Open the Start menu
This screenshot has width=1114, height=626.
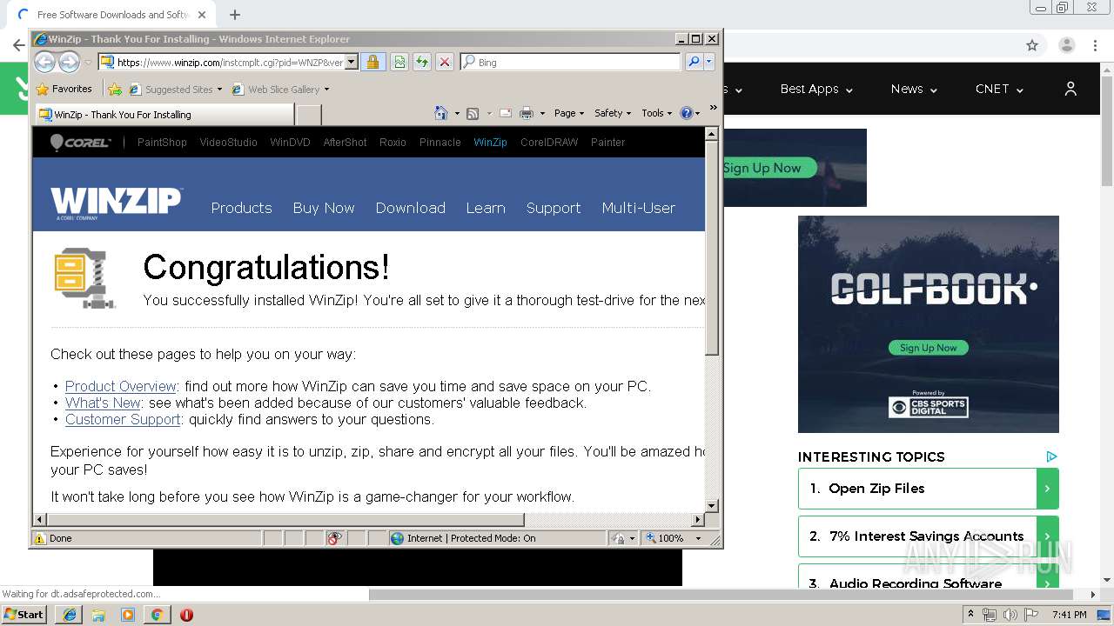pyautogui.click(x=23, y=615)
